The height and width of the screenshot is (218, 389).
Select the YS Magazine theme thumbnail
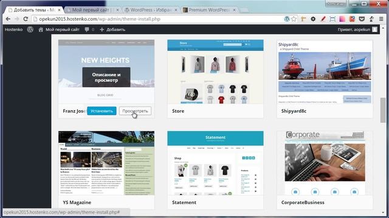(x=106, y=163)
